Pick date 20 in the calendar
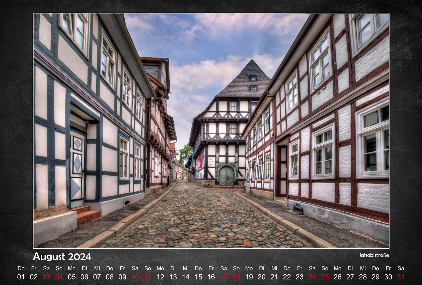Viewport: 422px width, 285px height. tap(262, 277)
